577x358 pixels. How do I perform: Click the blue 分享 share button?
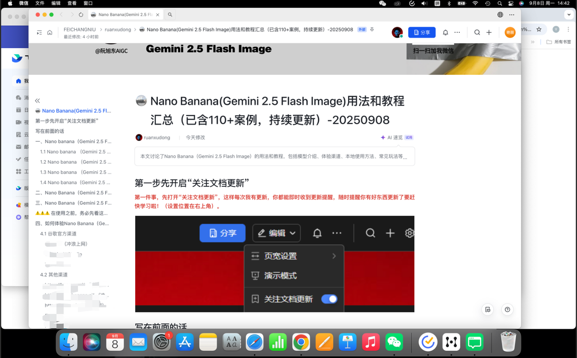(421, 32)
